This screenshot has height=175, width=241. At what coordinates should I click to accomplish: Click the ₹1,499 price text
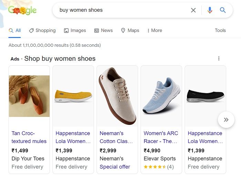(20, 151)
